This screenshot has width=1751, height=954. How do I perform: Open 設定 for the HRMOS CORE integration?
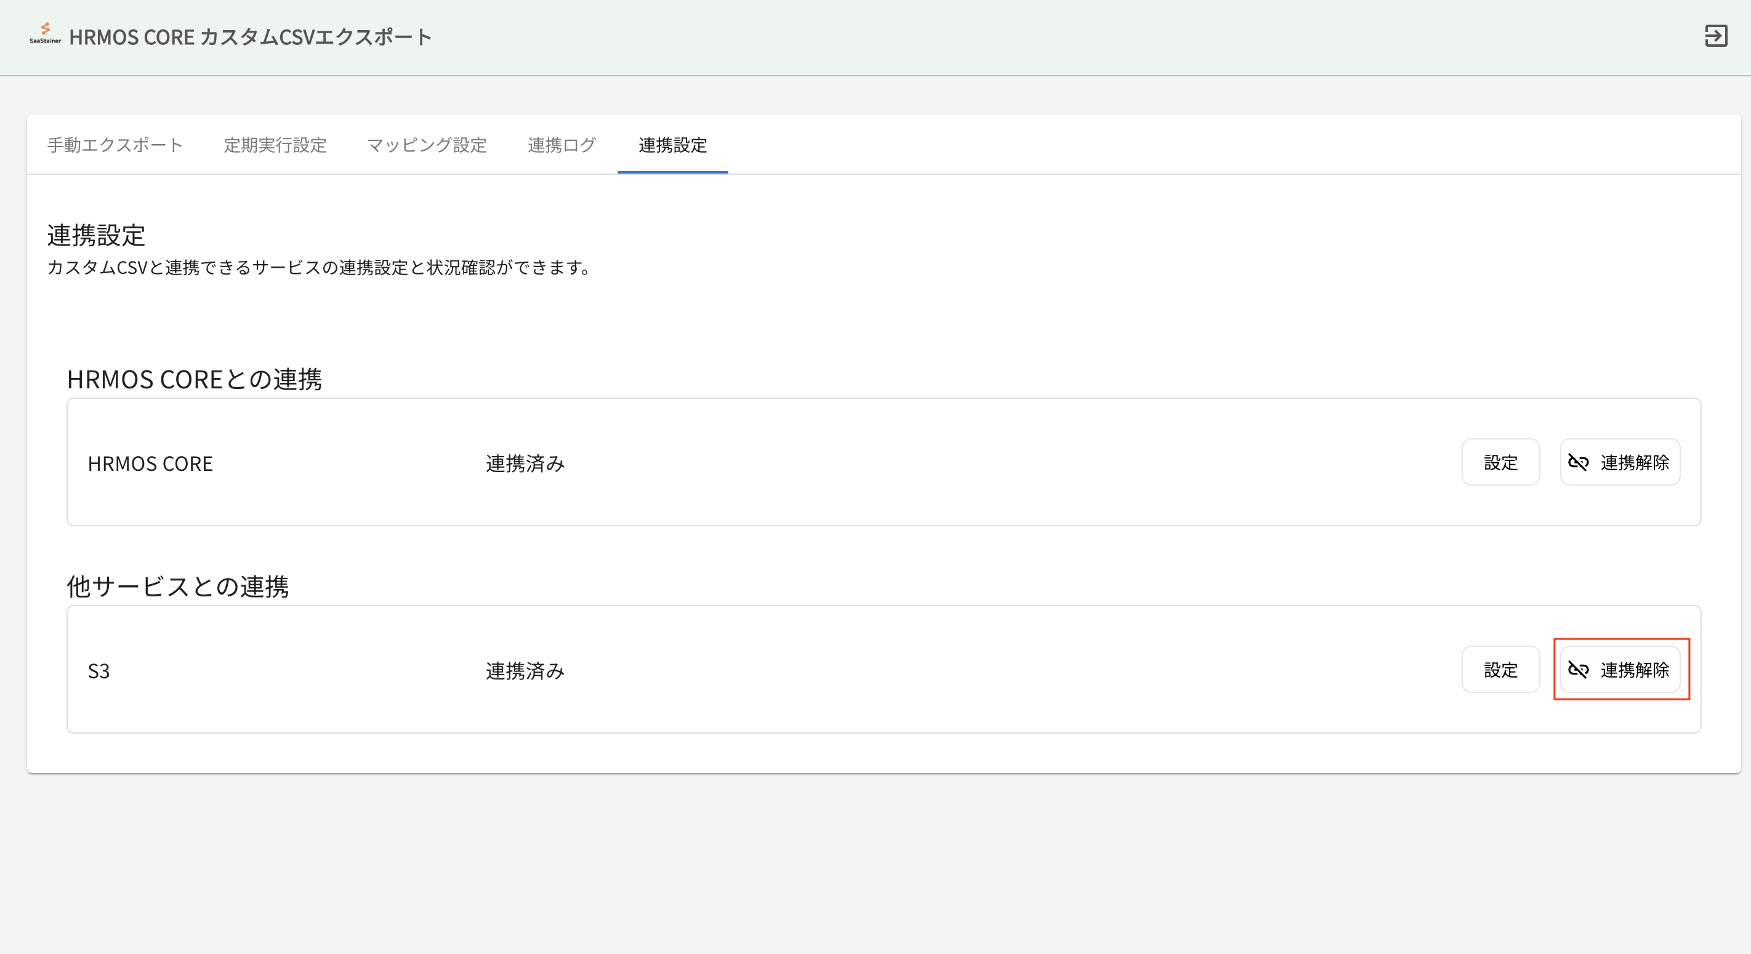point(1500,463)
